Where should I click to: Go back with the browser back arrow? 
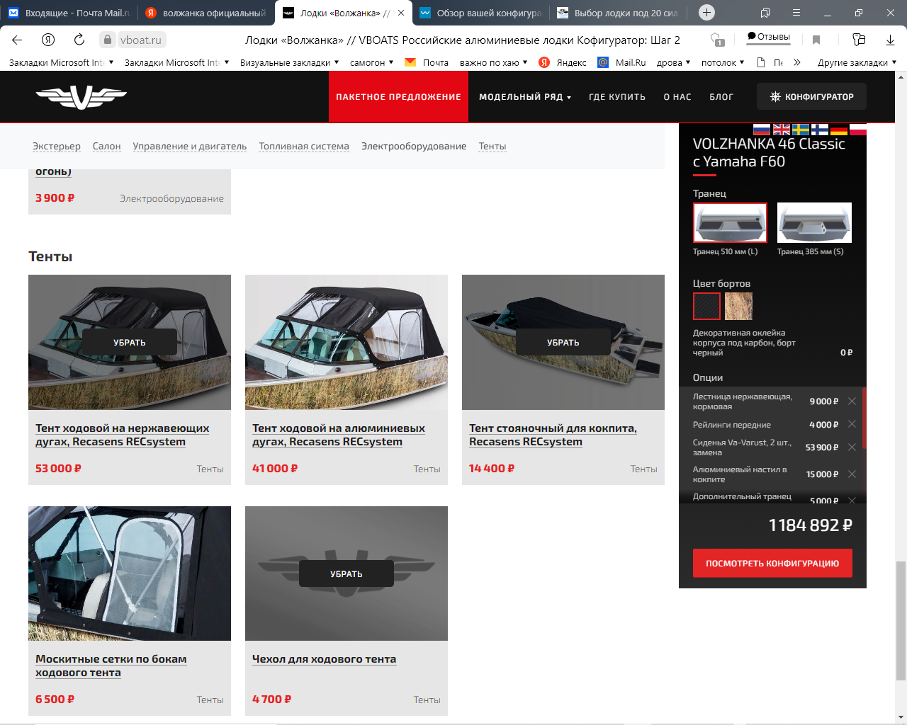pyautogui.click(x=17, y=40)
